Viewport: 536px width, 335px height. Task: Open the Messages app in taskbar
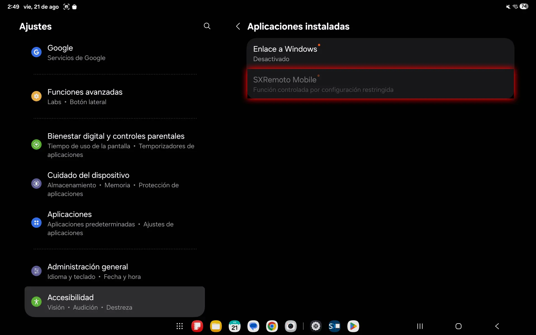pos(253,326)
